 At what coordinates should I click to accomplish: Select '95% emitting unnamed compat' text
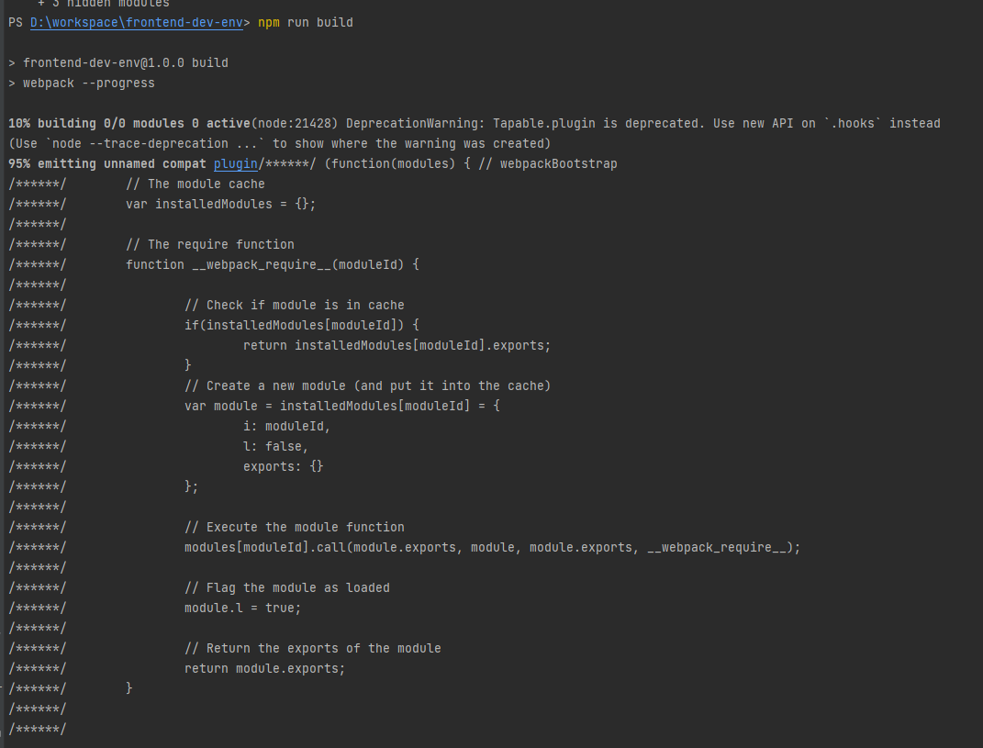click(x=107, y=163)
